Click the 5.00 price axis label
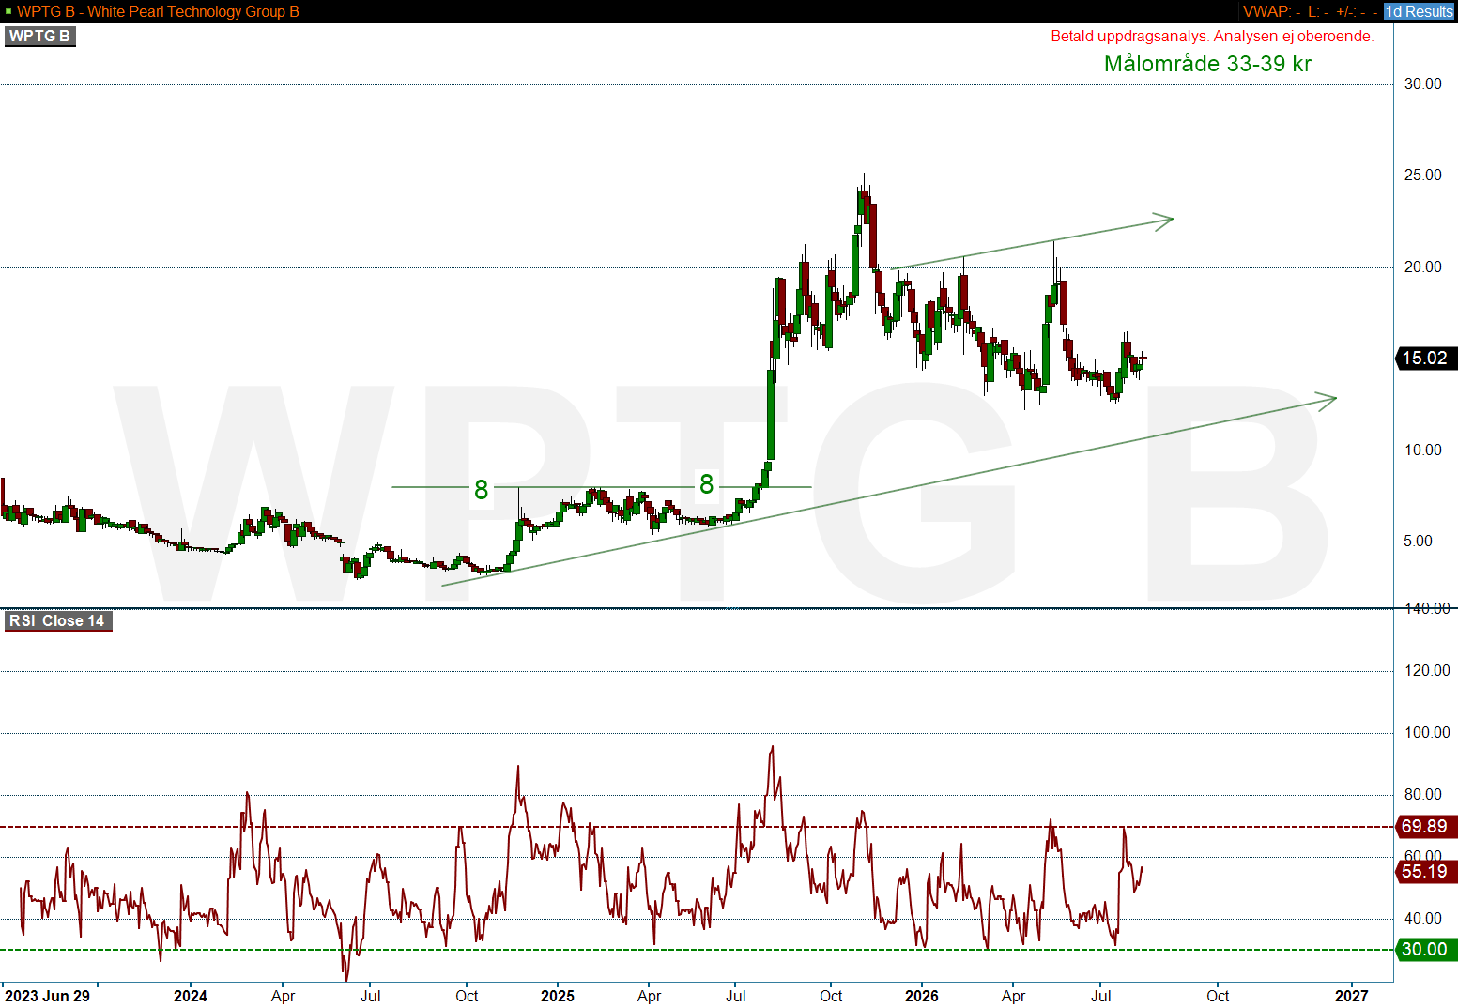 tap(1418, 542)
